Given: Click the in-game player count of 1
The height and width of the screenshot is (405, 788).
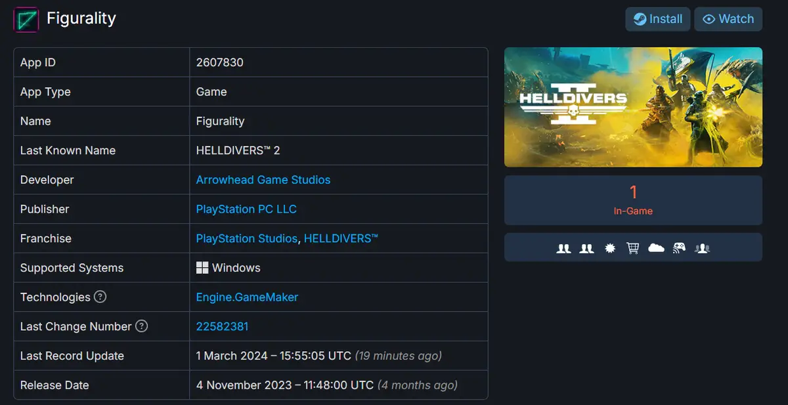Looking at the screenshot, I should (x=634, y=192).
